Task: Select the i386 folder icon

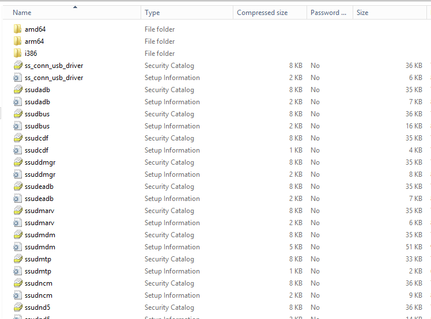Action: tap(17, 54)
